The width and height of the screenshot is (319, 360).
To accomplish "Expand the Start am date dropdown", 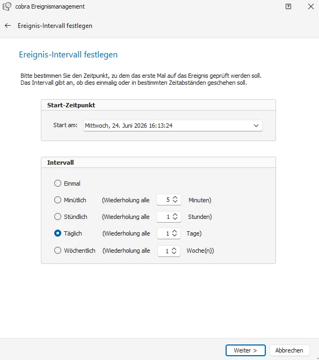I will coord(256,126).
